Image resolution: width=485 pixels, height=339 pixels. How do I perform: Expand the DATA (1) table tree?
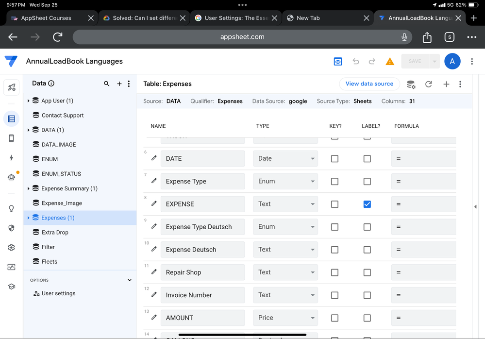(x=28, y=130)
